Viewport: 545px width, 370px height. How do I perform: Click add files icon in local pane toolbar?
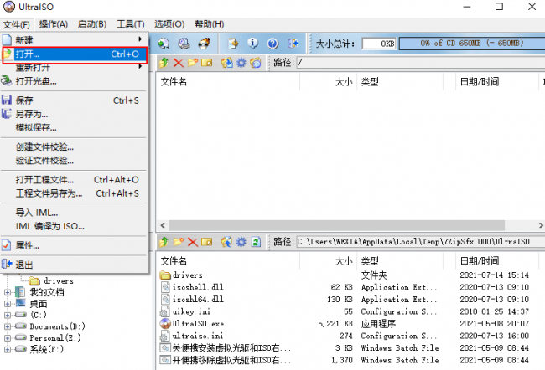pyautogui.click(x=226, y=242)
